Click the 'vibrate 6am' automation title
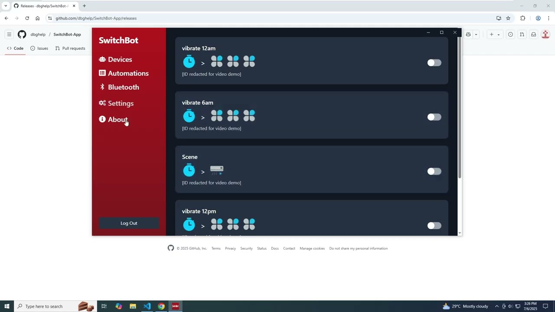 (x=198, y=103)
